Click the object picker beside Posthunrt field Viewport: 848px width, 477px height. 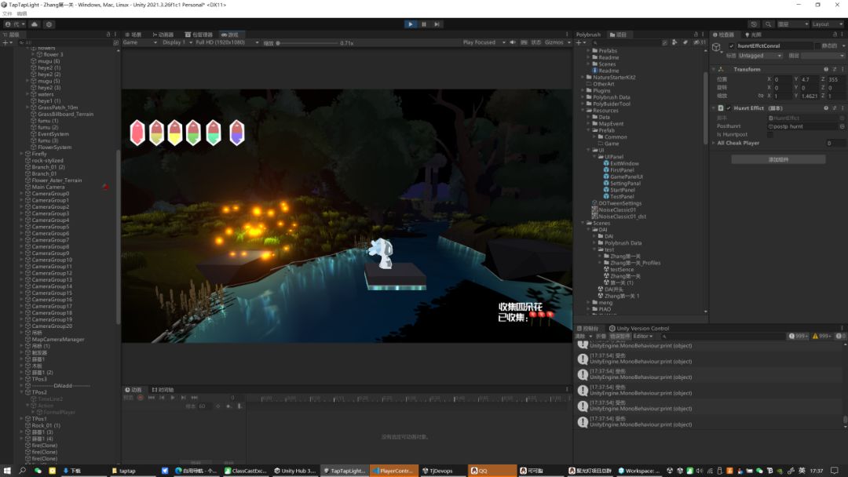tap(842, 126)
